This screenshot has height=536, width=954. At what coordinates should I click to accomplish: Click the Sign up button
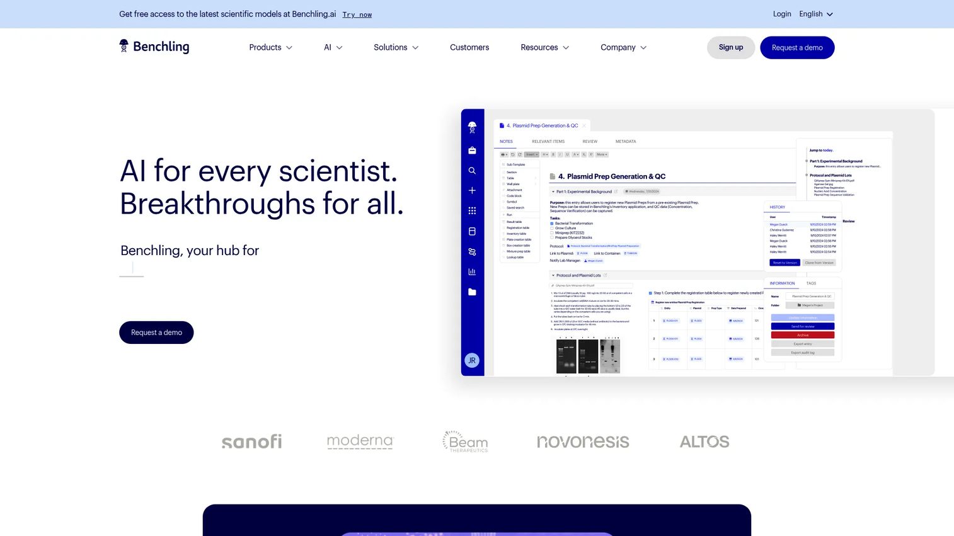click(731, 47)
